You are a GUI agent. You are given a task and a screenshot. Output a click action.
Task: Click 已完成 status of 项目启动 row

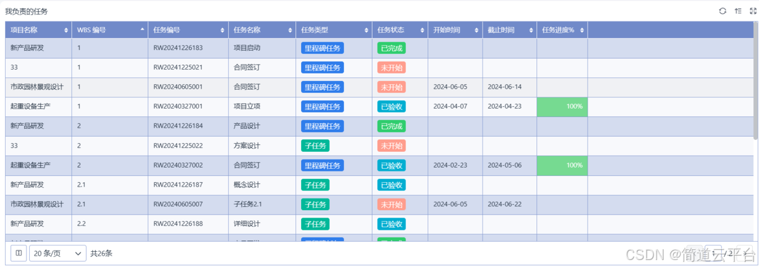392,48
